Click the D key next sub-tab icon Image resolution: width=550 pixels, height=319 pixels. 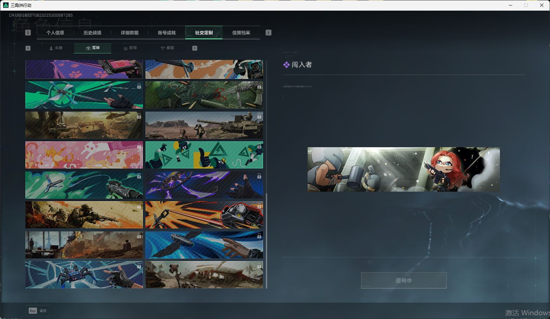click(195, 48)
